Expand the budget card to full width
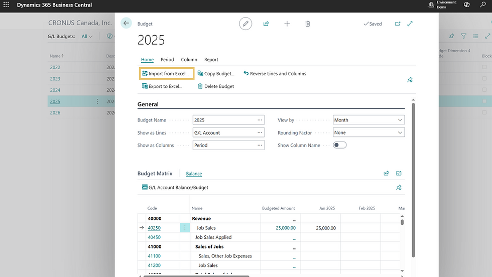This screenshot has width=492, height=277. click(x=410, y=24)
